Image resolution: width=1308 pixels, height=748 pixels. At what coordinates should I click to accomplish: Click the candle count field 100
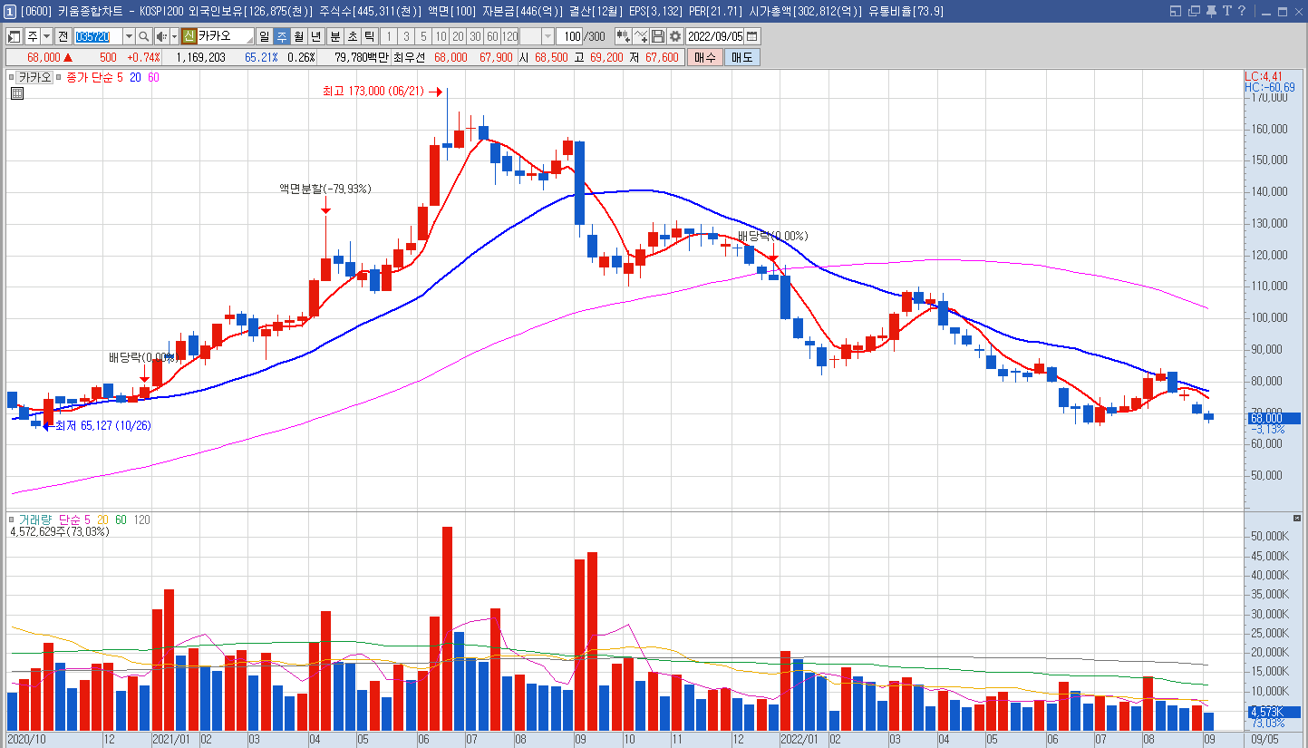click(x=569, y=36)
